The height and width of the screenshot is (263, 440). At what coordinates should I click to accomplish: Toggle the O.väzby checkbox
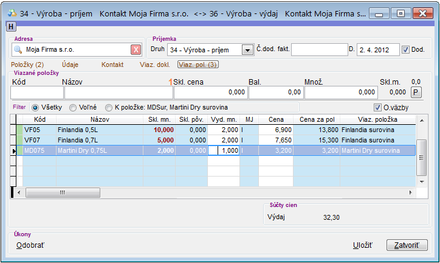click(377, 108)
